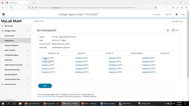Open the Help question mark icon
Image resolution: width=189 pixels, height=106 pixels.
173,30
